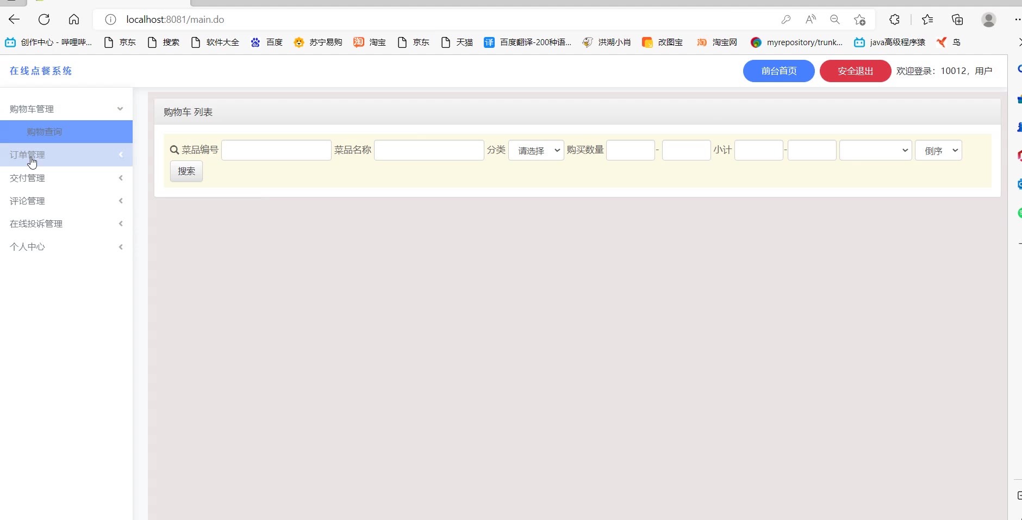Click the 在线点餐系统 title link
This screenshot has width=1022, height=520.
(x=41, y=71)
